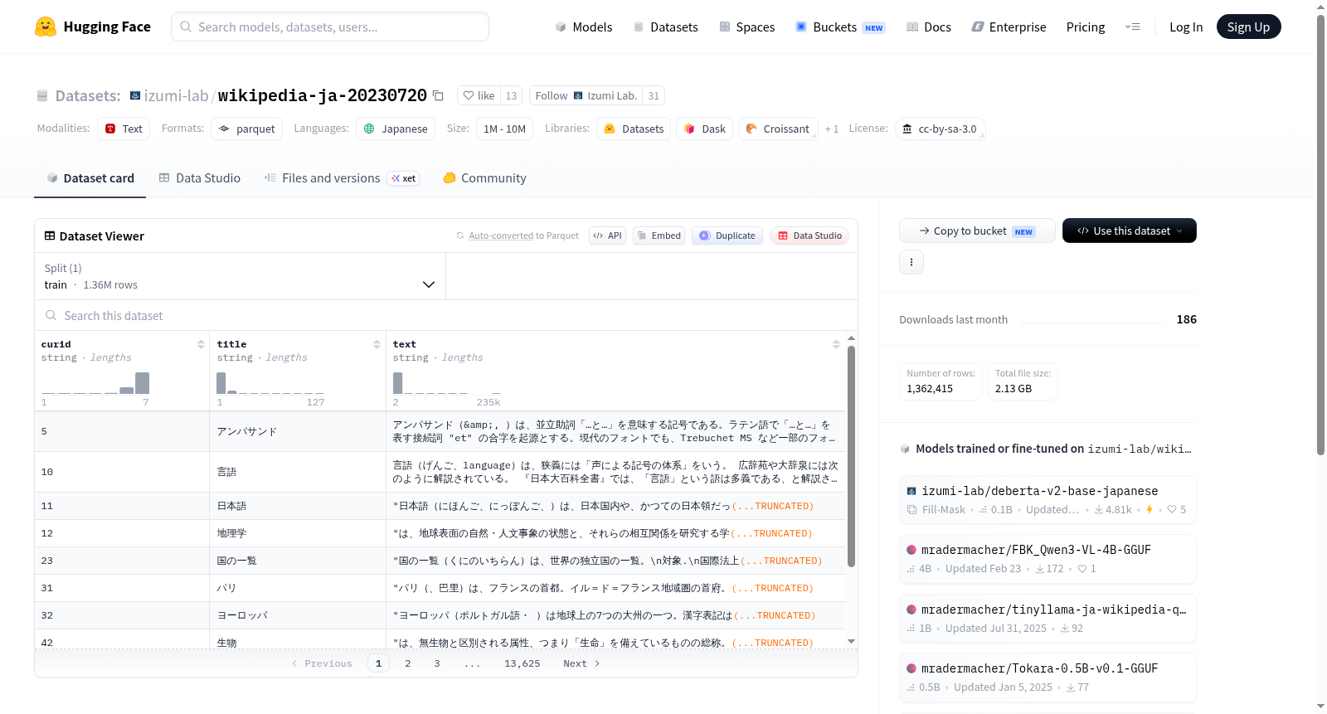Sort by text column sort arrows
Image resolution: width=1327 pixels, height=714 pixels.
coord(836,344)
